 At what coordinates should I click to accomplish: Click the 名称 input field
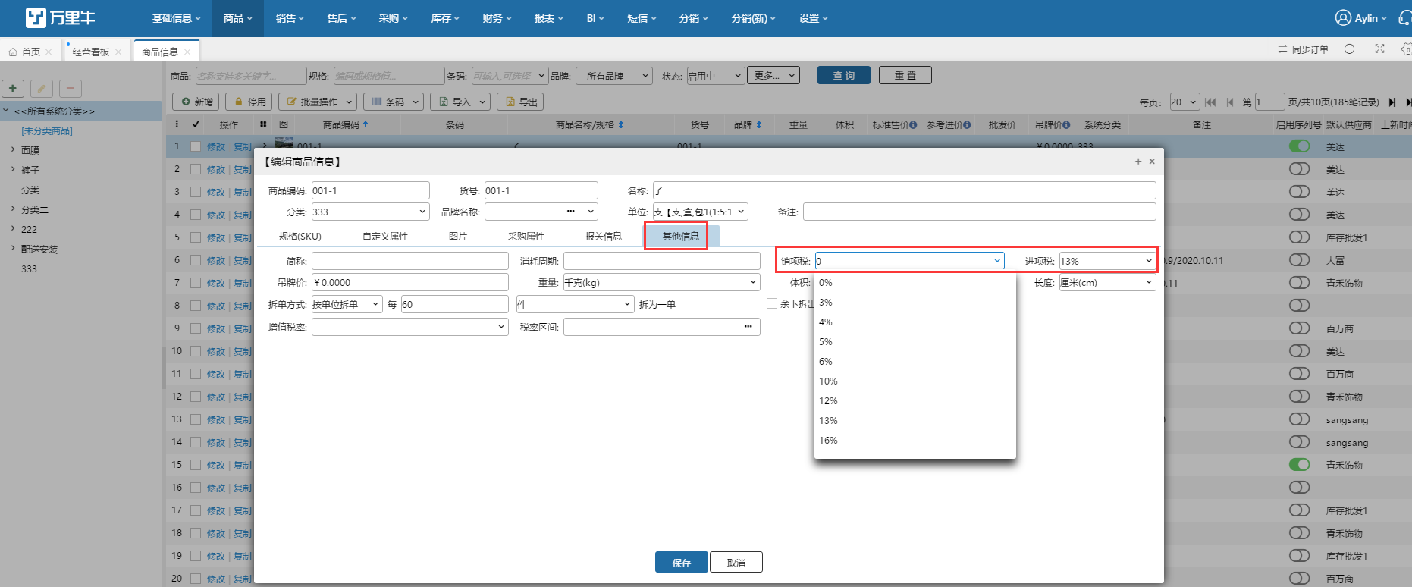(x=904, y=190)
